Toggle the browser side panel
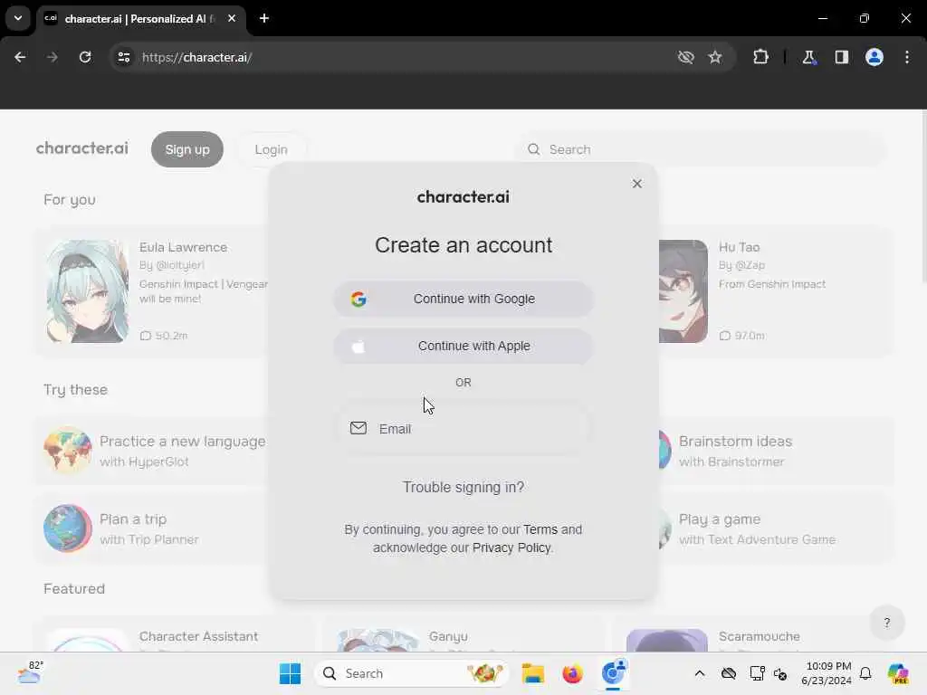927x695 pixels. click(x=842, y=57)
